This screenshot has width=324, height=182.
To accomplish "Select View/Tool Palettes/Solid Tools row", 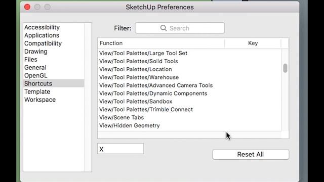I will (189, 61).
